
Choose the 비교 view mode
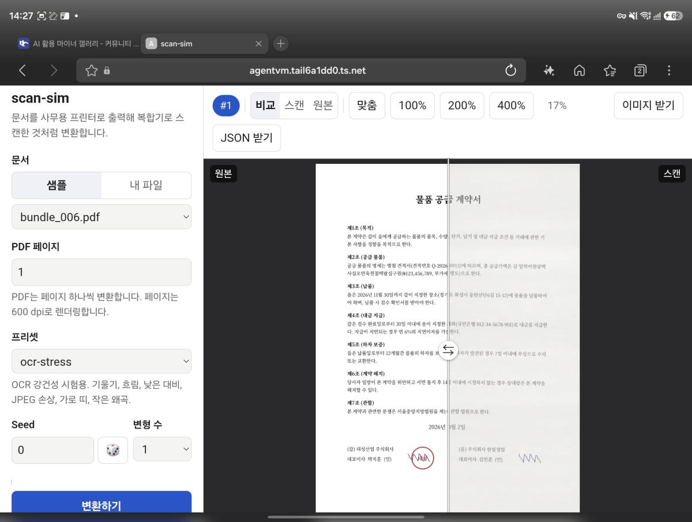click(x=265, y=106)
